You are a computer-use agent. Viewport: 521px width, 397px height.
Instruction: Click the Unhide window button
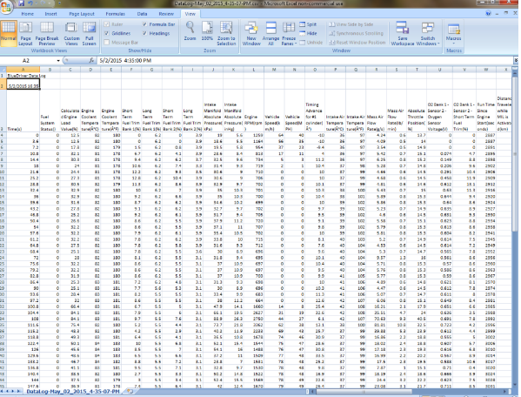pyautogui.click(x=311, y=43)
